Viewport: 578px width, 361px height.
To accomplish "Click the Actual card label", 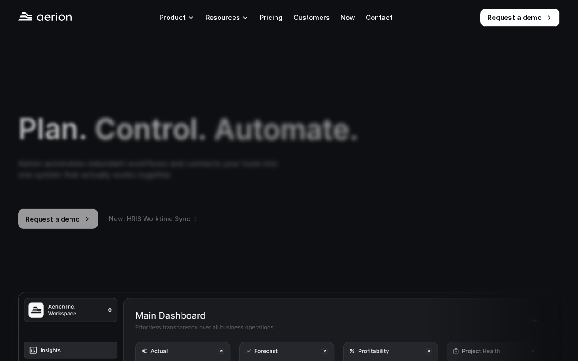I will point(159,351).
